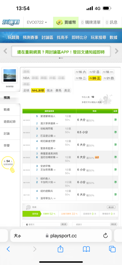Go to 預測賽事 in navigation bar

[x=30, y=37]
